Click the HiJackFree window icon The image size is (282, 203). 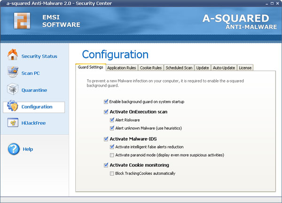pyautogui.click(x=13, y=122)
